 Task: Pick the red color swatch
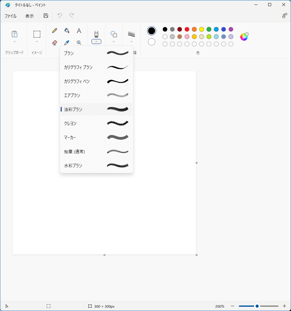(187, 29)
